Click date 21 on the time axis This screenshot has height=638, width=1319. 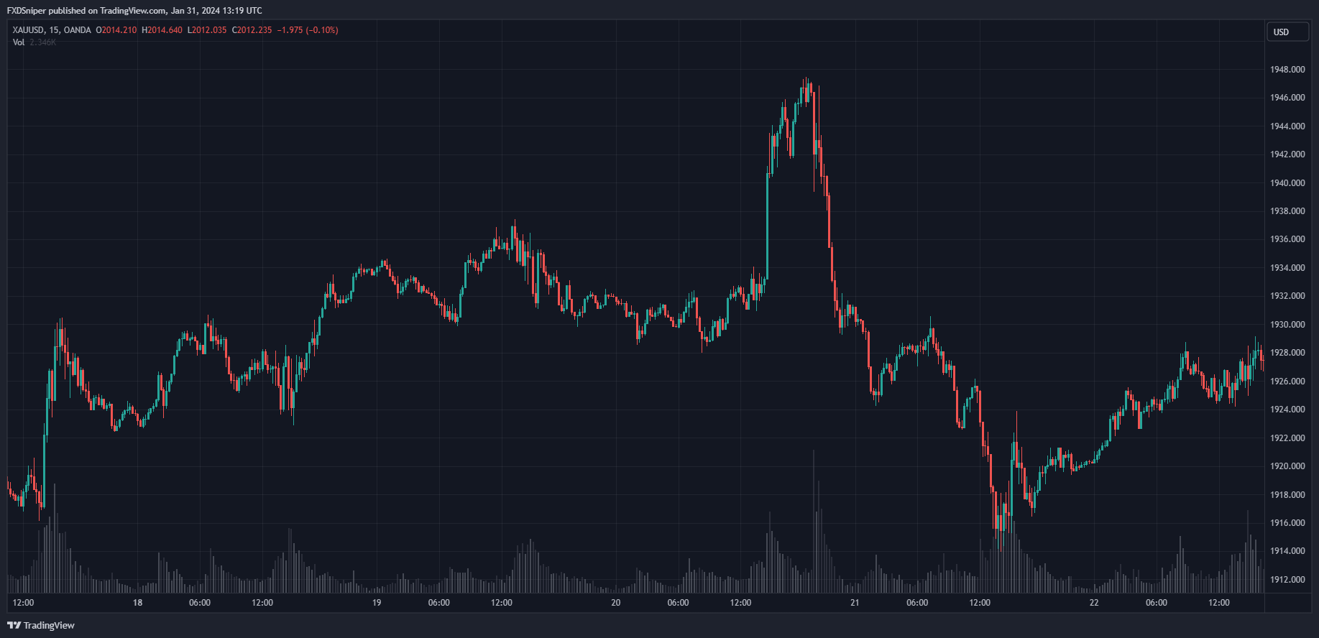pyautogui.click(x=855, y=603)
